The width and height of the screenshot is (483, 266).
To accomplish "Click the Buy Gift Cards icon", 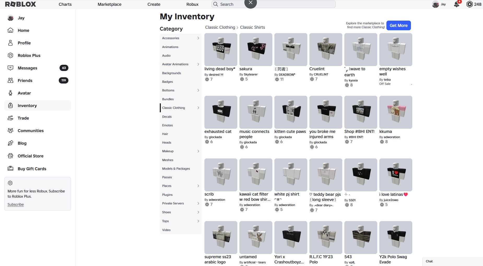I will pyautogui.click(x=10, y=169).
